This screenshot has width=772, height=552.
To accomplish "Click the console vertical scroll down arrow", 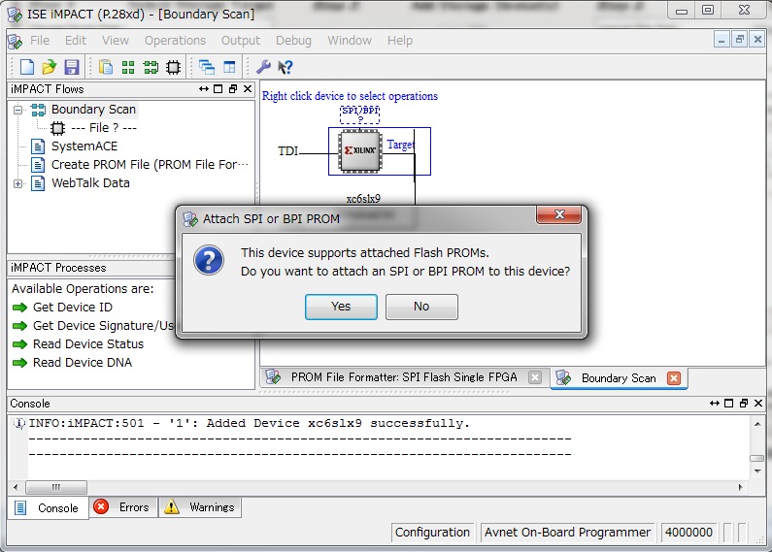I will [757, 471].
